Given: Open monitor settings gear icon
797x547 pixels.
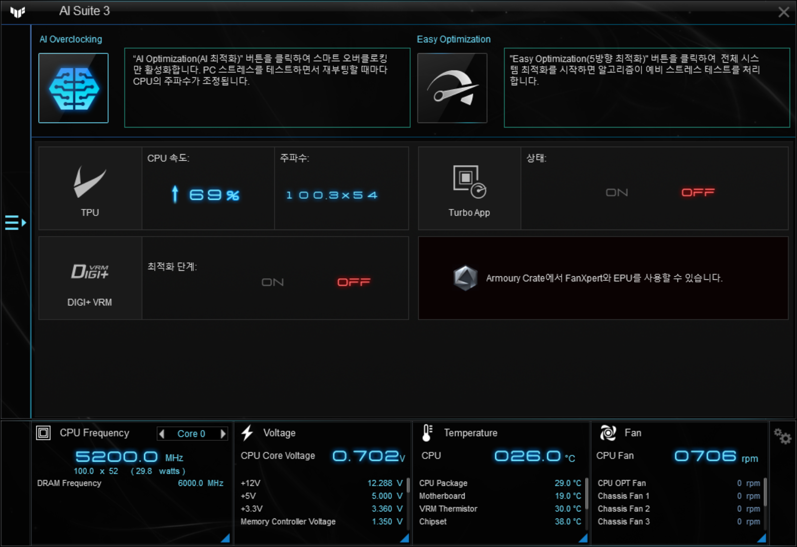Looking at the screenshot, I should pyautogui.click(x=782, y=436).
